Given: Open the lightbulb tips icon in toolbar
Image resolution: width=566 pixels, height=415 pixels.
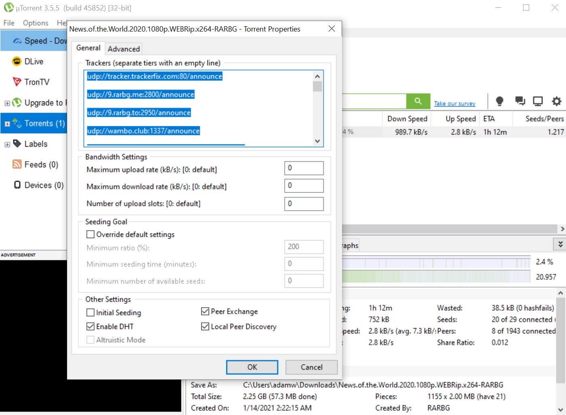Looking at the screenshot, I should point(500,101).
